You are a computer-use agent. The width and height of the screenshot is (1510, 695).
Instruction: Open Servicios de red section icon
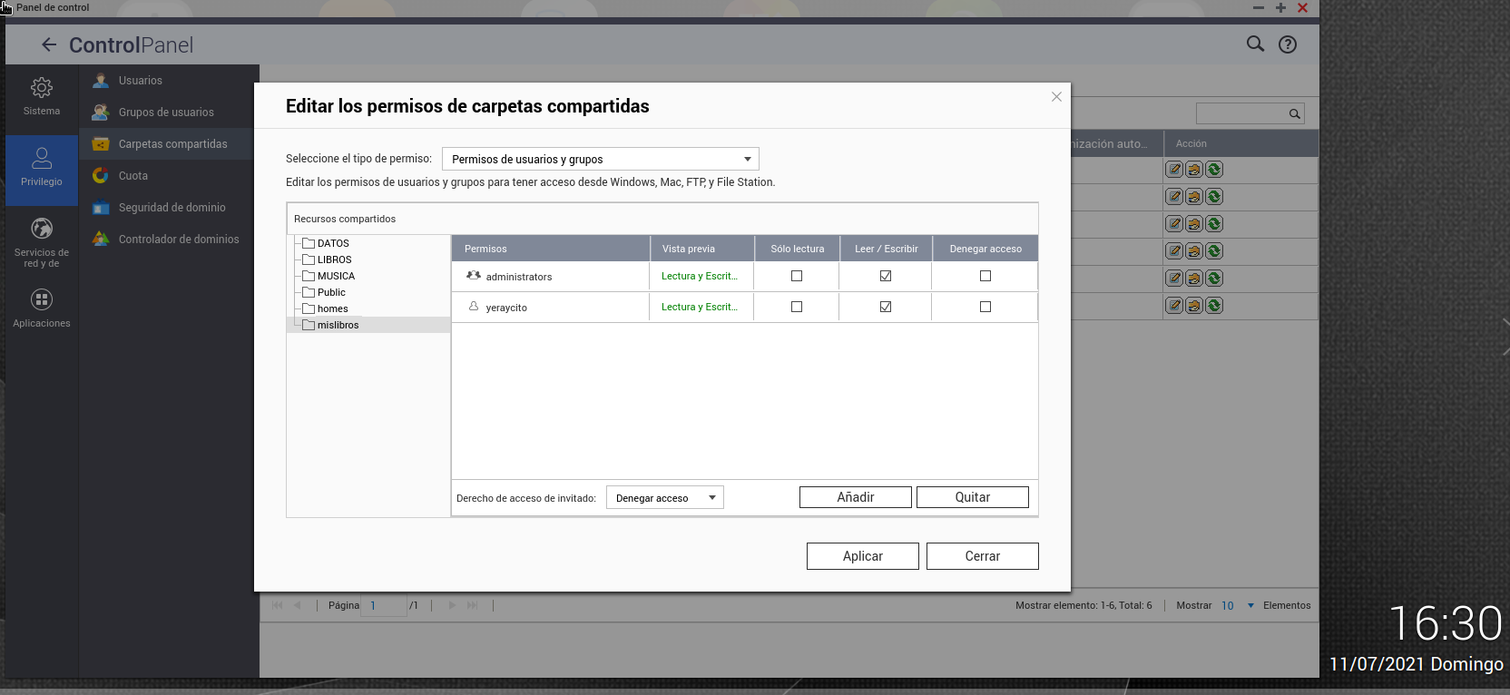pos(42,229)
